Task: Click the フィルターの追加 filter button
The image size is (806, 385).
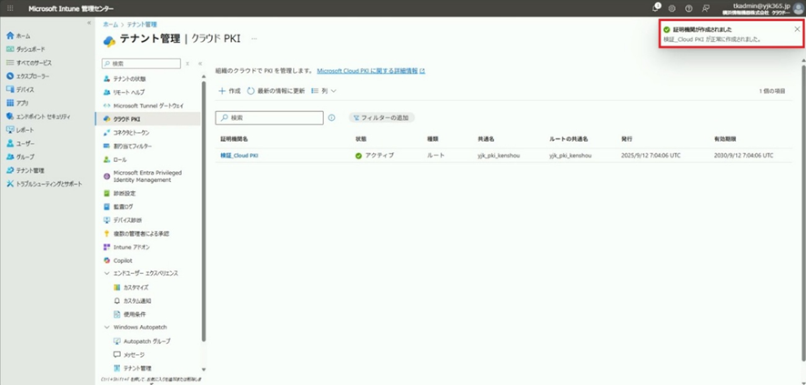Action: pos(379,118)
